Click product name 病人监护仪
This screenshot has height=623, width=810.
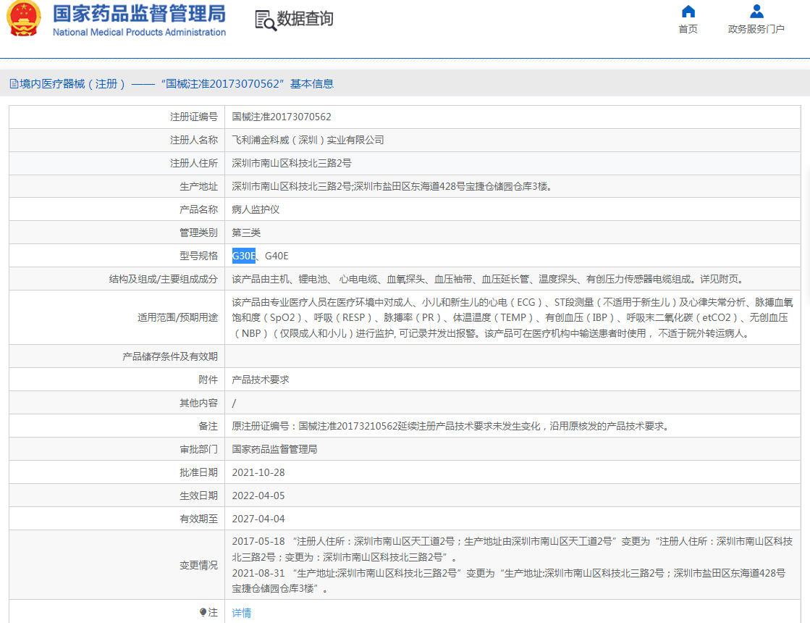pyautogui.click(x=256, y=209)
